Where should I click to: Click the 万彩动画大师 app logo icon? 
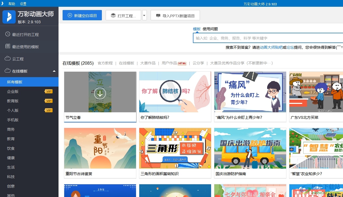(9, 17)
